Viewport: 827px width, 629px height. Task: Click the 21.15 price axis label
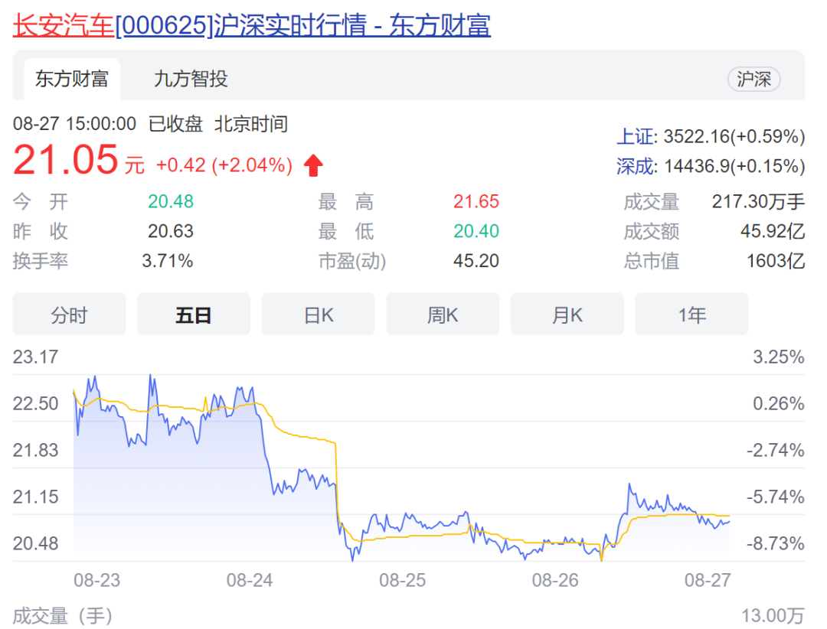pyautogui.click(x=35, y=497)
